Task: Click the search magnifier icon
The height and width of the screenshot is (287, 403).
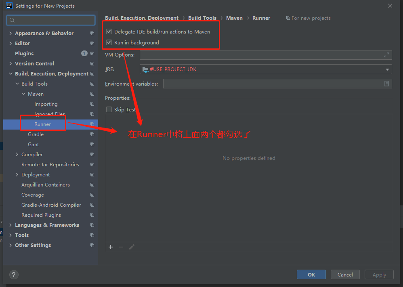Action: click(12, 20)
